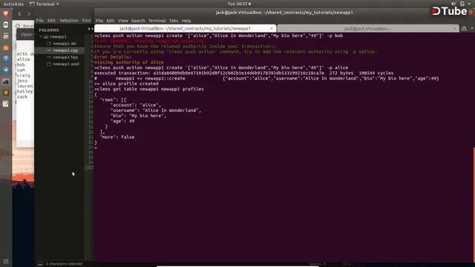Show Applications grid in the dock
The height and width of the screenshot is (267, 475).
(x=6, y=261)
